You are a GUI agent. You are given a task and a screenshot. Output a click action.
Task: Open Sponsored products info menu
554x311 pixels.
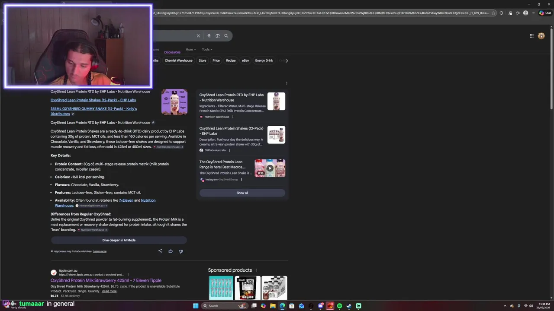point(256,270)
